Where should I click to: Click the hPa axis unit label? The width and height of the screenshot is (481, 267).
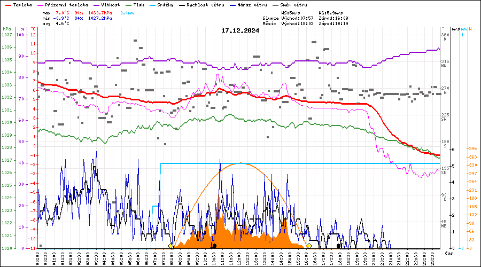[6, 29]
